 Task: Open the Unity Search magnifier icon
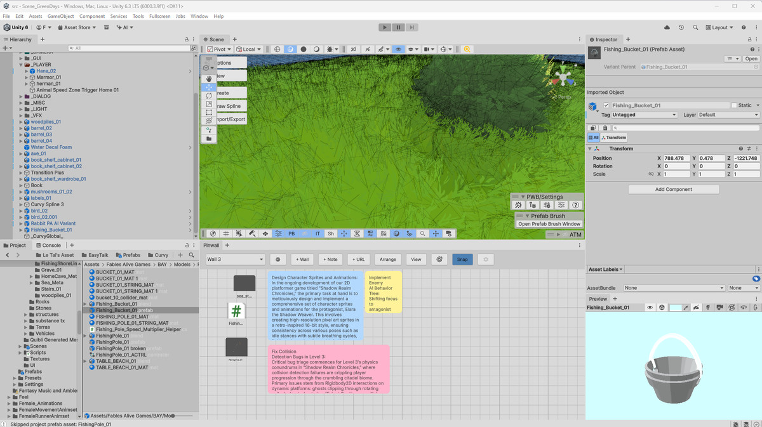(695, 27)
